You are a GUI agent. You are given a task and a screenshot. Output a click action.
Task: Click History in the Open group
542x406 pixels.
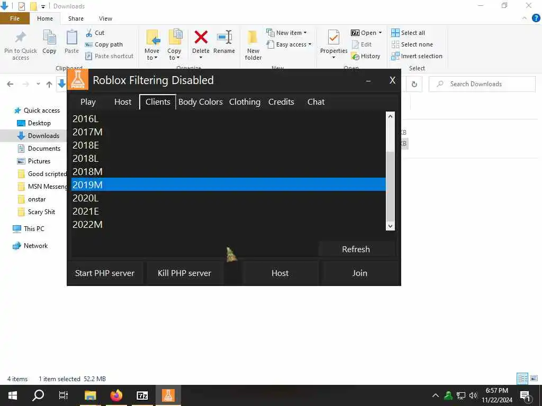coord(365,56)
